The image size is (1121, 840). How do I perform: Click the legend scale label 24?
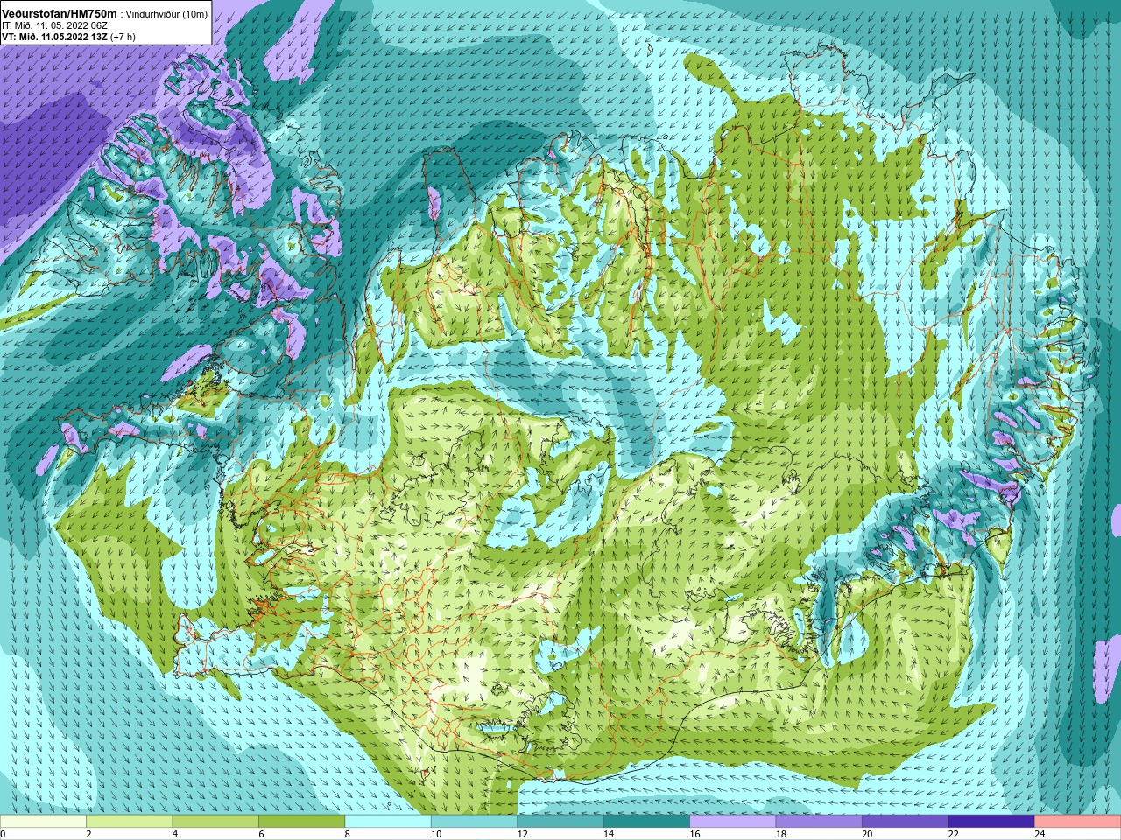click(1040, 834)
